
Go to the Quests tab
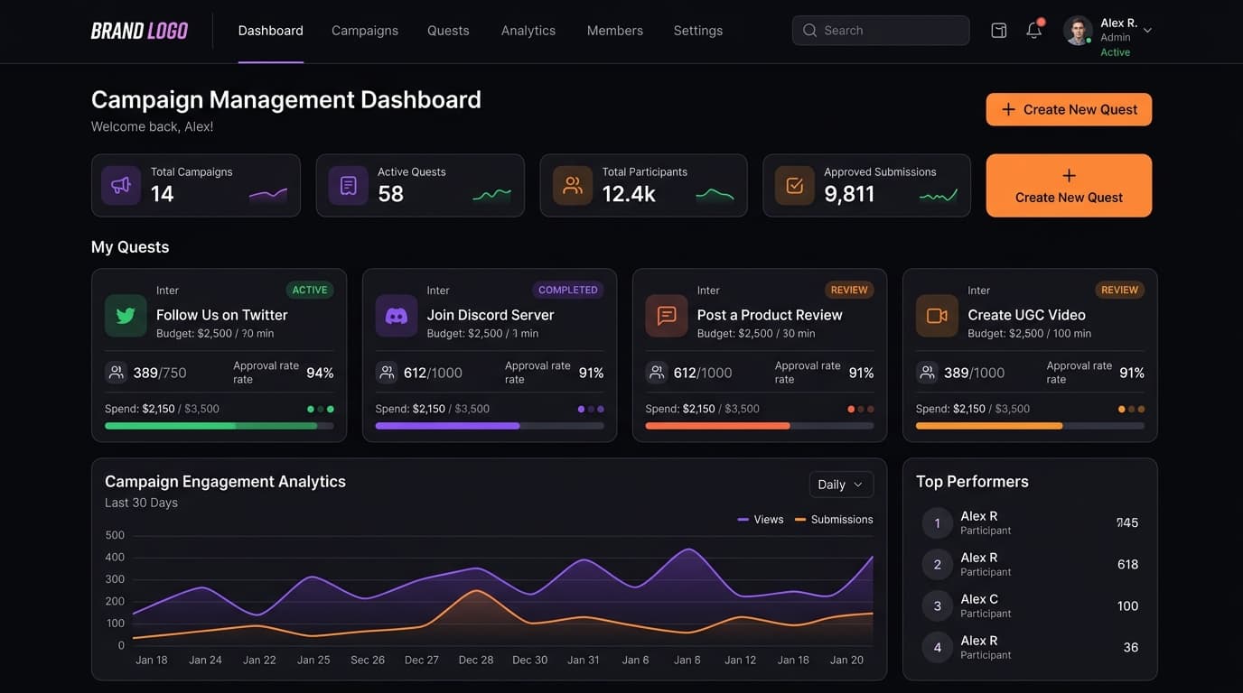(x=448, y=31)
